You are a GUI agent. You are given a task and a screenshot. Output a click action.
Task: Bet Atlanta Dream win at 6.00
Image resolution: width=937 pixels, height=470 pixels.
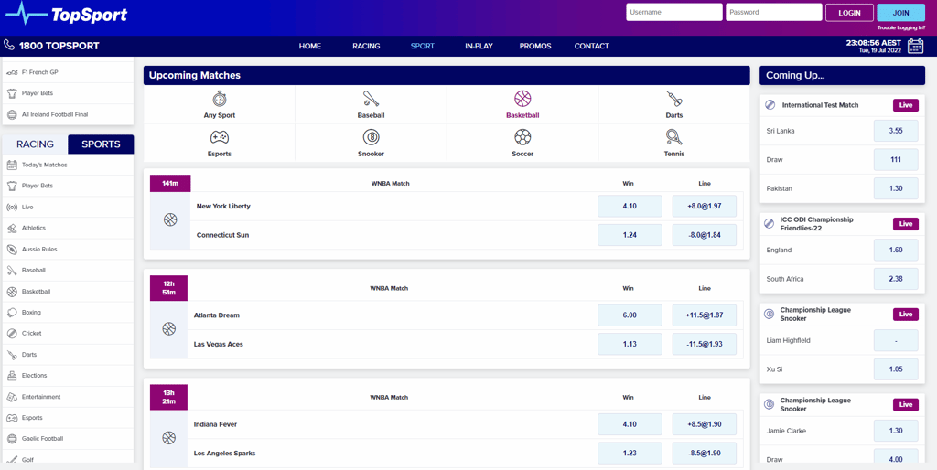pyautogui.click(x=630, y=315)
